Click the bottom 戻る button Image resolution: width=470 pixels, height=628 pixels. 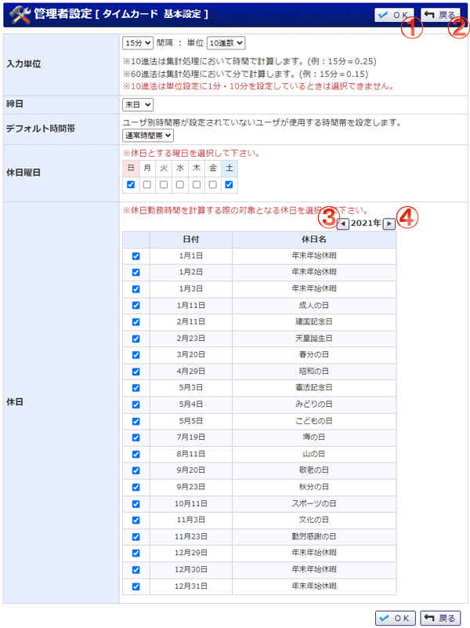440,618
